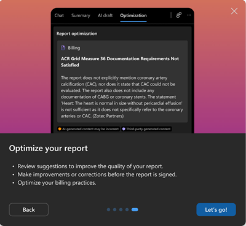The width and height of the screenshot is (246, 226).
Task: Click the Make improvements or corrections bullet
Action: pos(97,174)
